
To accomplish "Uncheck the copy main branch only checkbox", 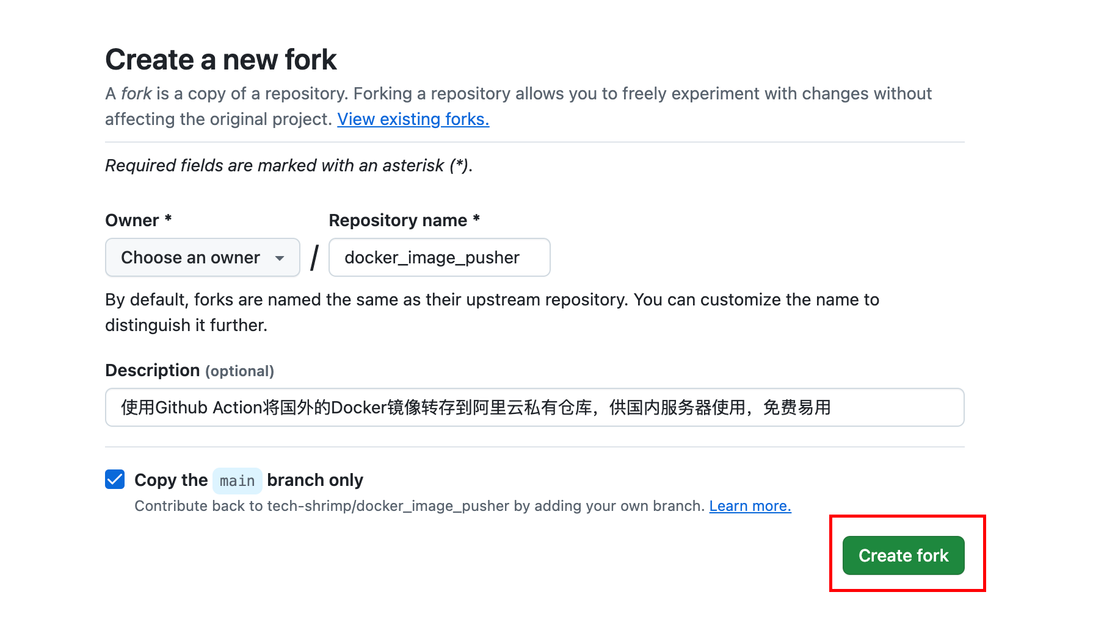I will [115, 479].
